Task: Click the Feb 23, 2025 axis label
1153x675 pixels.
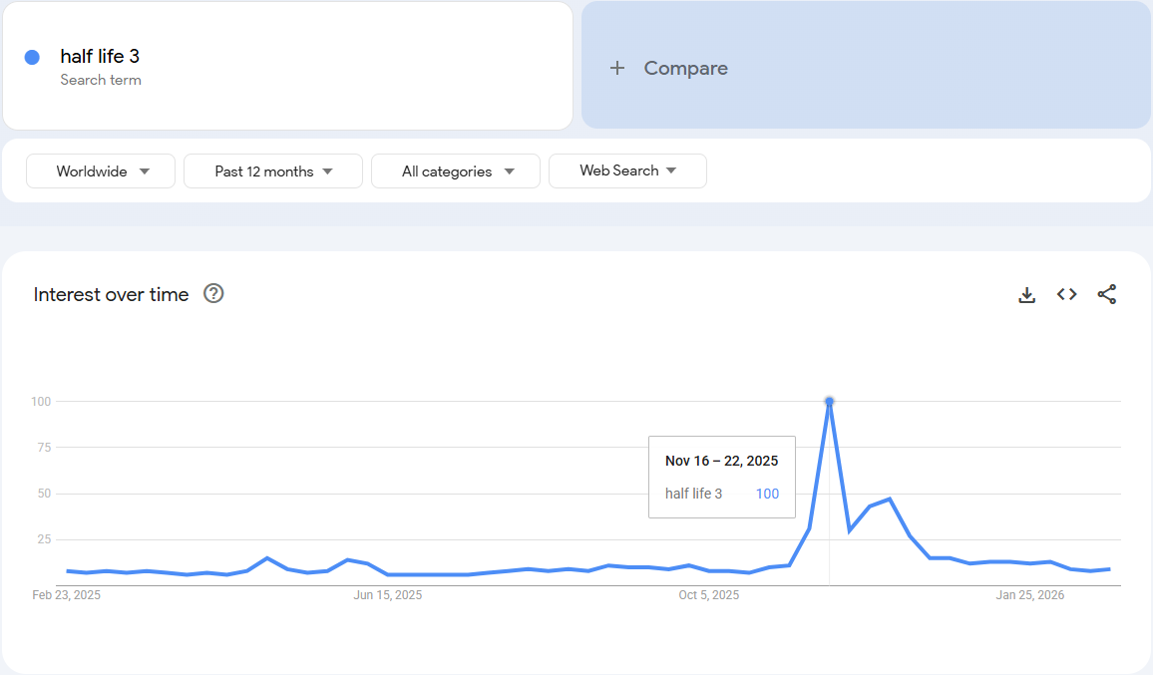Action: [66, 595]
